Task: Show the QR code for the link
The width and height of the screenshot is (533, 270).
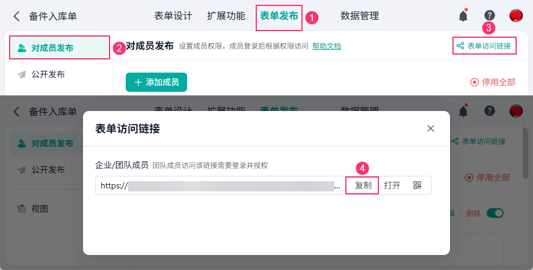Action: (x=417, y=185)
